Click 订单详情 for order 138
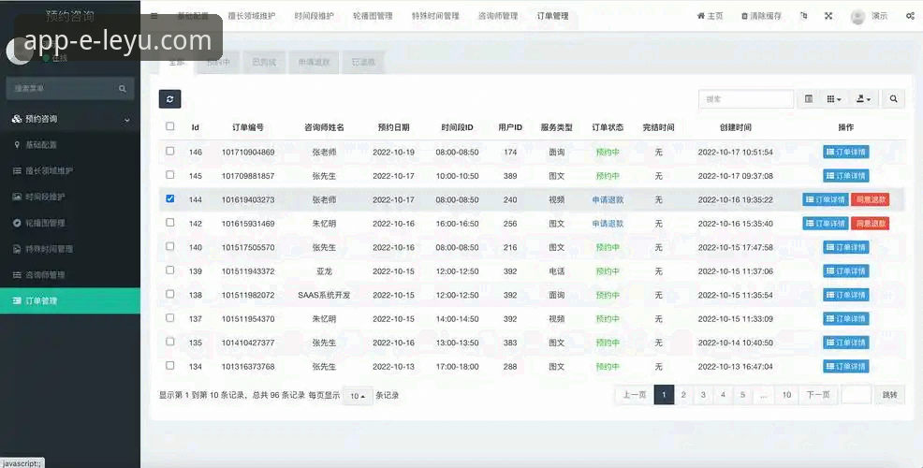Image resolution: width=923 pixels, height=468 pixels. pyautogui.click(x=846, y=295)
